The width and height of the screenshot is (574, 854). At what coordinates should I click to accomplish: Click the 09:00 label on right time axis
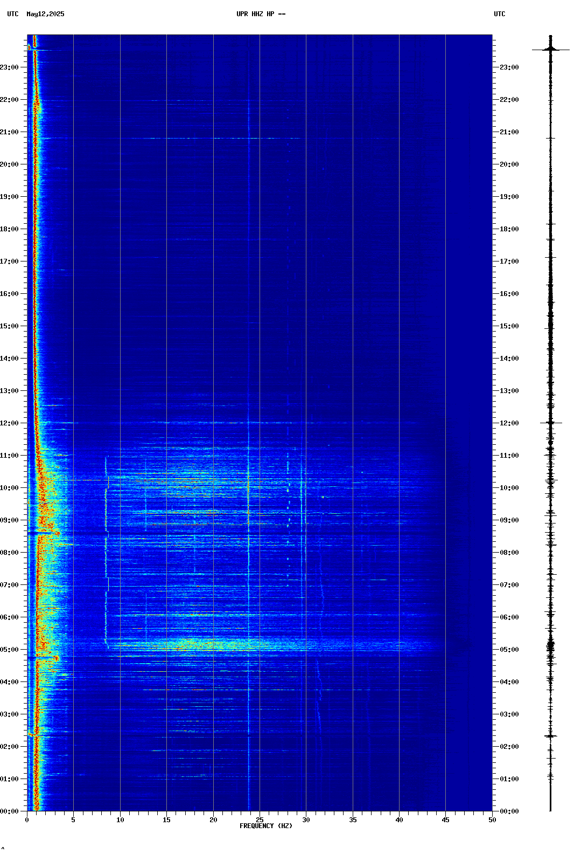click(509, 520)
